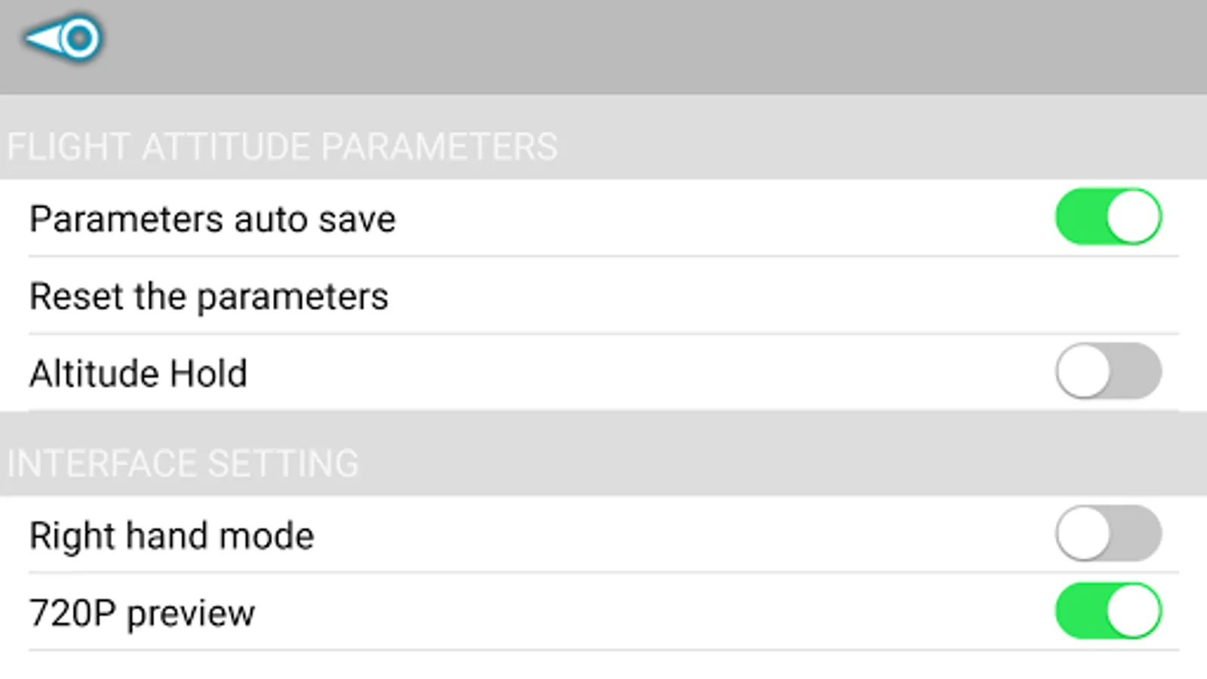Tap the Altitude Hold text label

[138, 373]
